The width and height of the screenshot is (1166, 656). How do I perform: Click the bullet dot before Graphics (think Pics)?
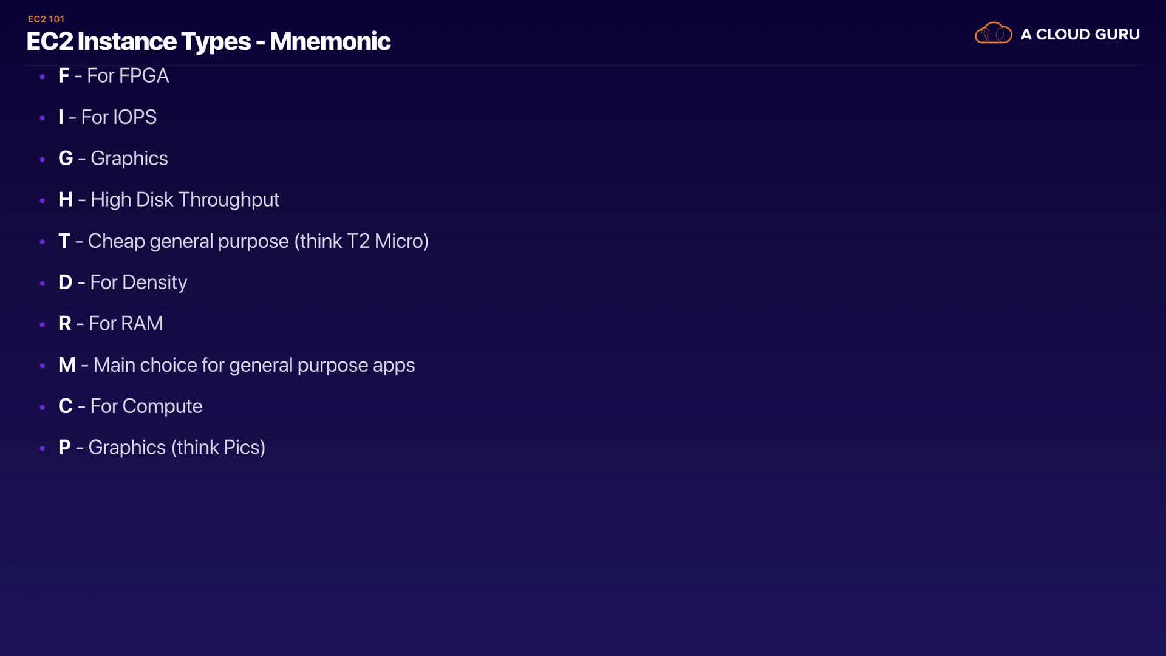tap(42, 448)
